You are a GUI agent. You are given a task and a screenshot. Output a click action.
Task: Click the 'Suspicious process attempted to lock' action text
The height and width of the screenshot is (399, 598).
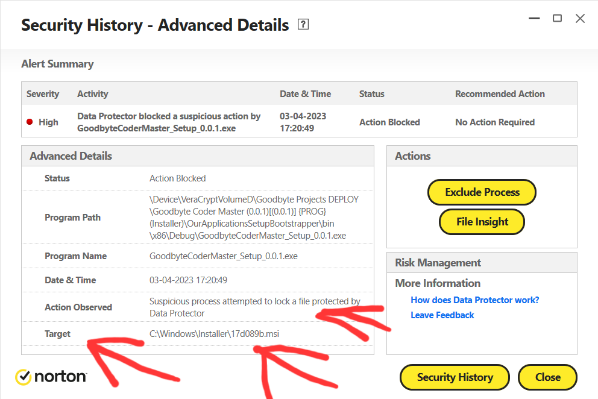pyautogui.click(x=255, y=307)
